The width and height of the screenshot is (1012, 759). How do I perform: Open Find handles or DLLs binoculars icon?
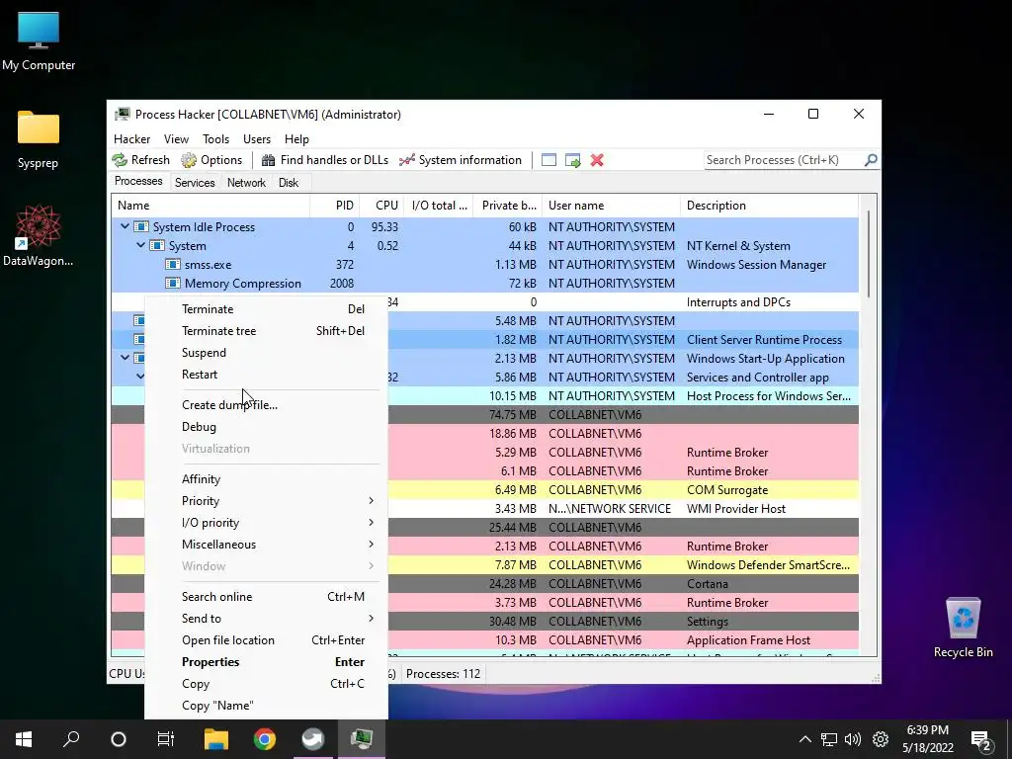(x=268, y=160)
